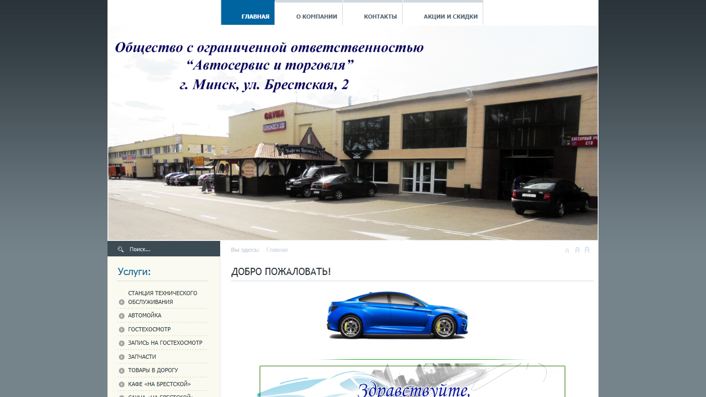Click bullet icon beside КАФЕ «НА БРЕСТСКОЙ»
Image resolution: width=706 pixels, height=397 pixels.
pos(121,385)
